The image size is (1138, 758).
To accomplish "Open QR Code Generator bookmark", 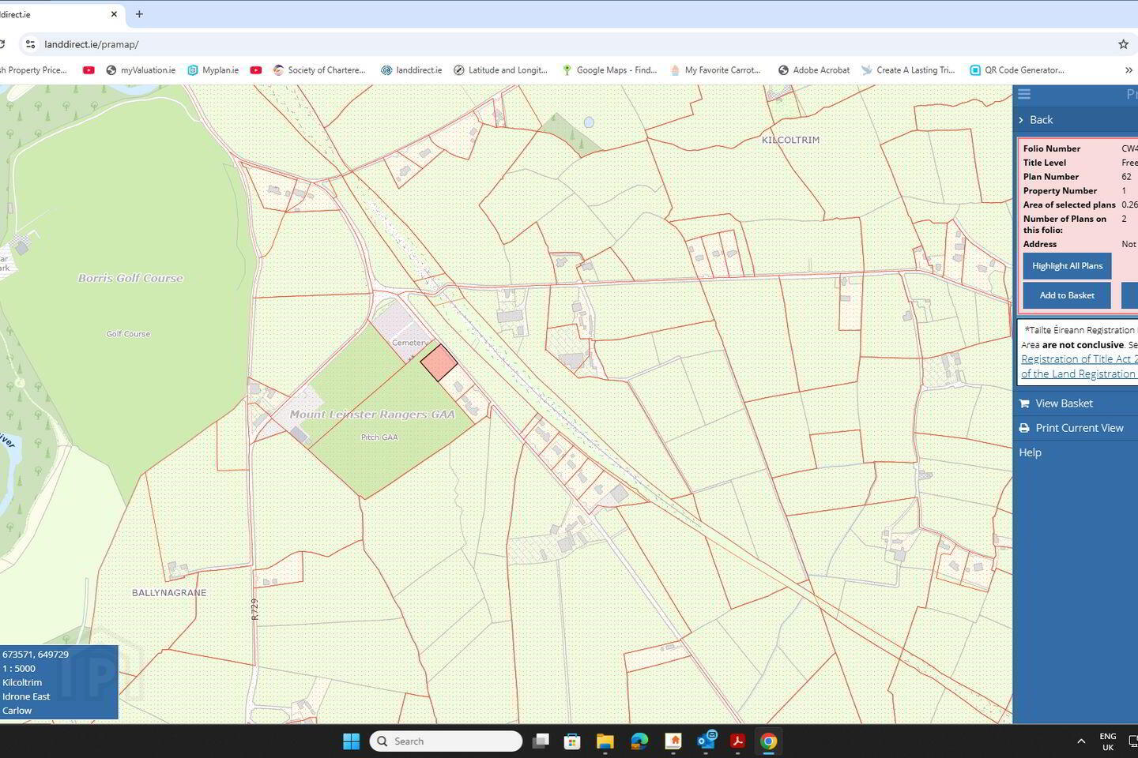I will pos(1017,70).
